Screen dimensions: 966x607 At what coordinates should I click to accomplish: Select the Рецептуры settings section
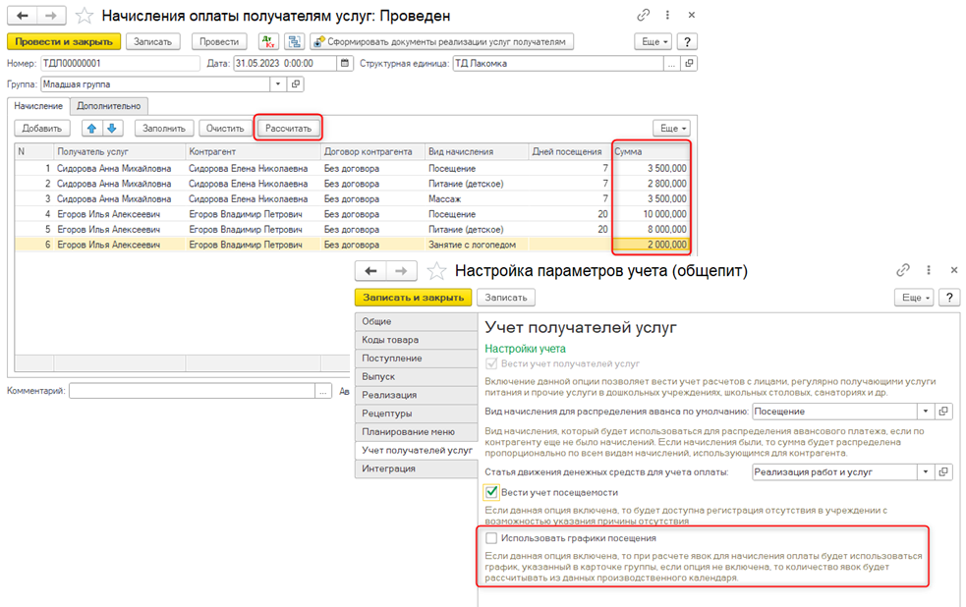tap(386, 414)
